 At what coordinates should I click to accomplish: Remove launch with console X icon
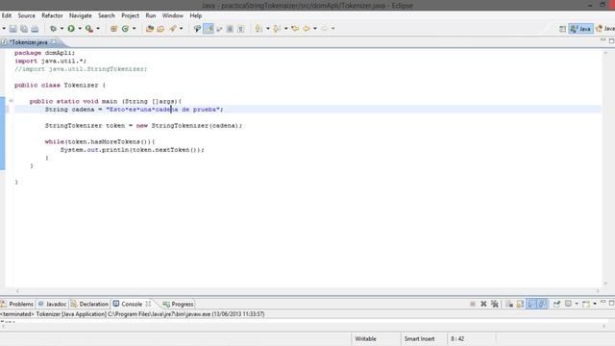pyautogui.click(x=483, y=304)
